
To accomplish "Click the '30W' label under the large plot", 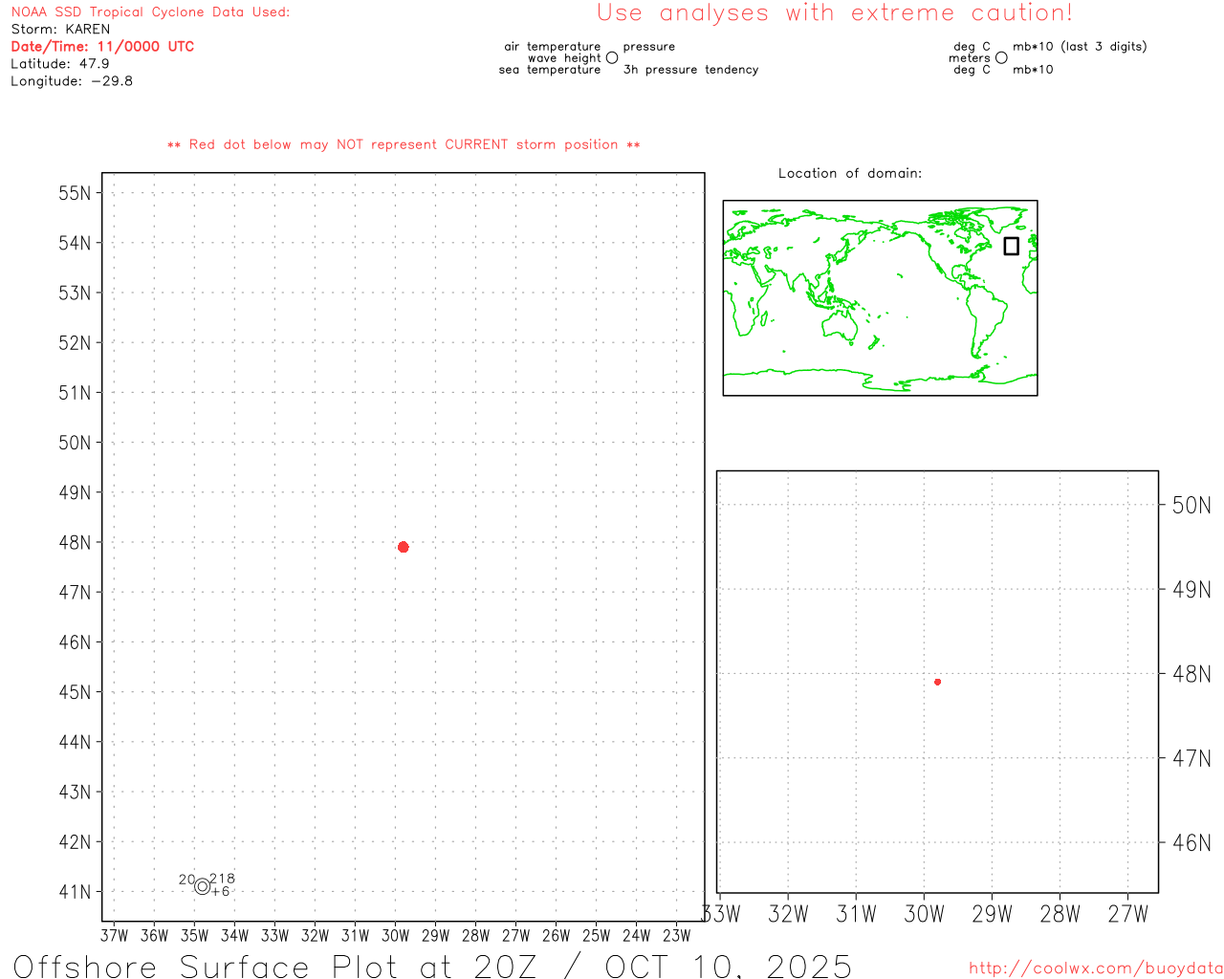I will (396, 935).
